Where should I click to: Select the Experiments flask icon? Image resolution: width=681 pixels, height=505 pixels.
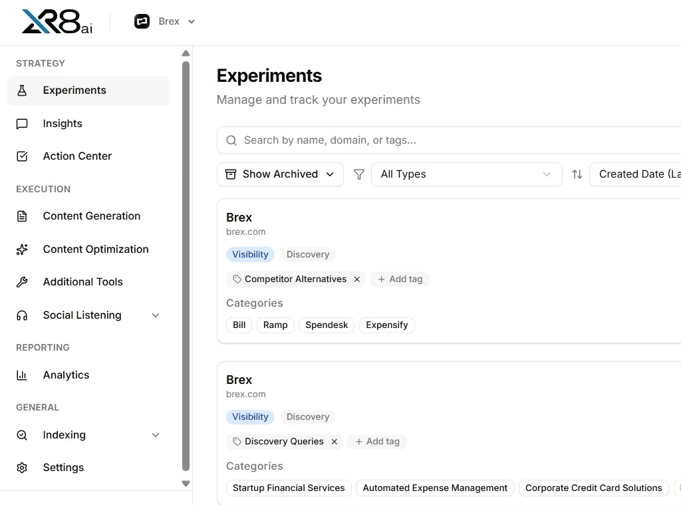pos(22,90)
